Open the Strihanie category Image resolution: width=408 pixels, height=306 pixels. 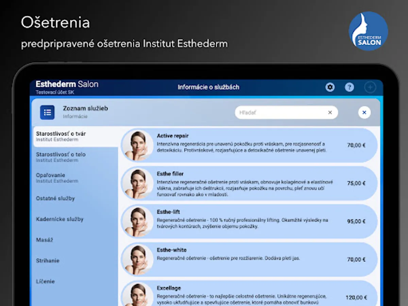pyautogui.click(x=75, y=261)
